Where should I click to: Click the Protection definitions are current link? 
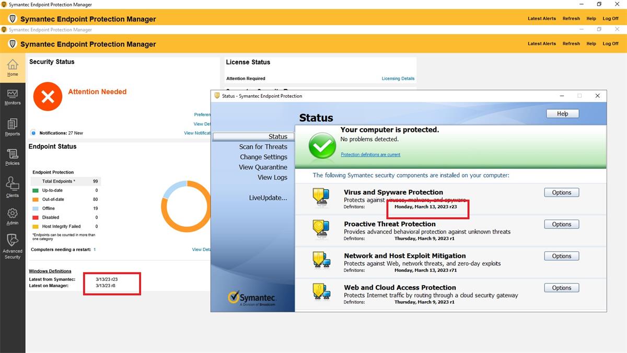coord(370,154)
